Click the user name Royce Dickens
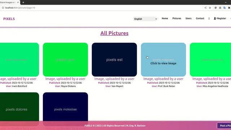The image size is (231, 130). tap(69, 86)
